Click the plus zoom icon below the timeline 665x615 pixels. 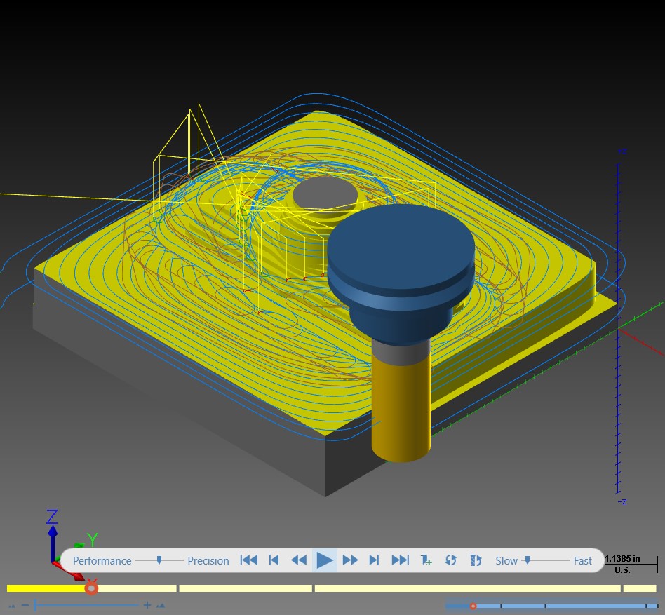pos(147,605)
